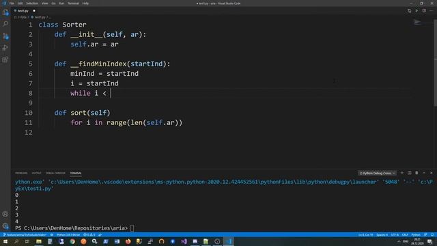This screenshot has height=246, width=437.
Task: Click Open Changes icon in editor toolbar
Action: 409,11
